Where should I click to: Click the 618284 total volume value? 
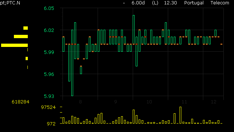click(x=20, y=102)
